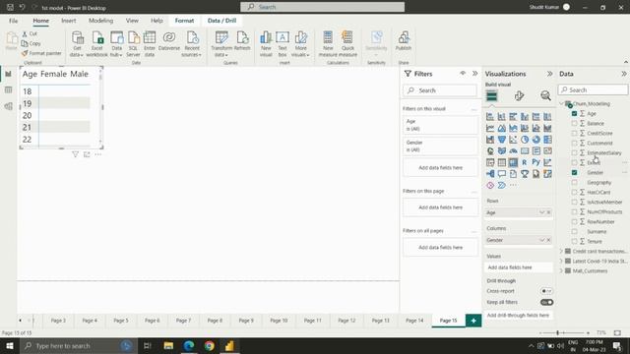Switch to the View ribbon tab

click(x=132, y=21)
